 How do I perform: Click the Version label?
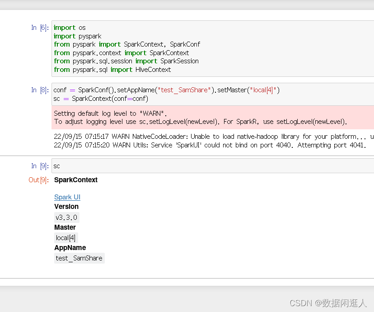click(66, 207)
